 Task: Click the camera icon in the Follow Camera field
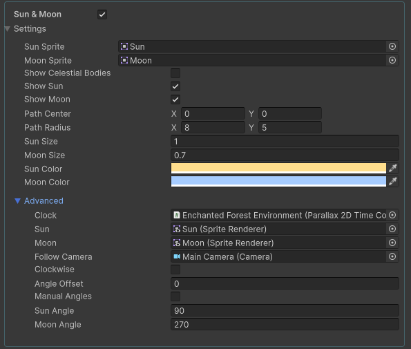(x=177, y=256)
